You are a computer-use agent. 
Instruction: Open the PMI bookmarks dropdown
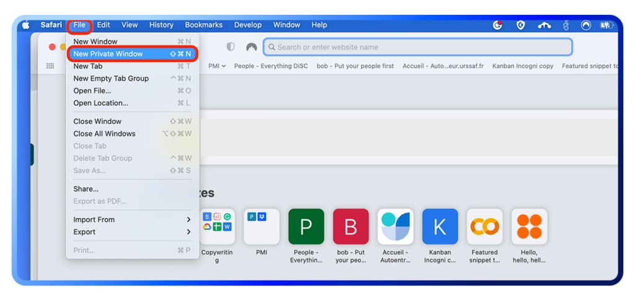point(217,66)
